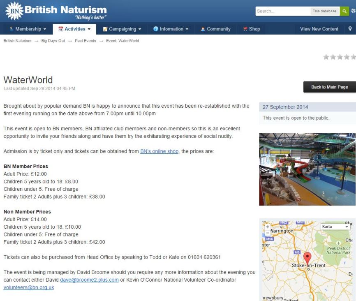The height and width of the screenshot is (301, 356).
Task: Click into the Search input field
Action: (x=282, y=11)
